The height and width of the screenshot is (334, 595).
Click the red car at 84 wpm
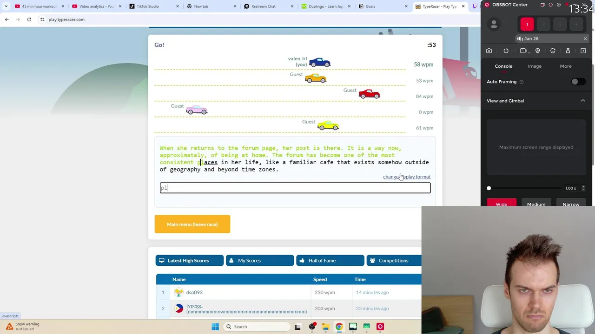pos(369,94)
